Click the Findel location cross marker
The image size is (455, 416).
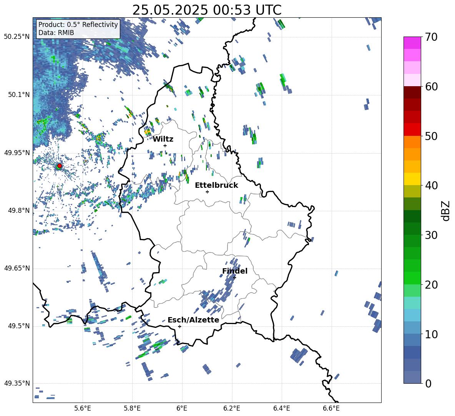click(x=234, y=277)
